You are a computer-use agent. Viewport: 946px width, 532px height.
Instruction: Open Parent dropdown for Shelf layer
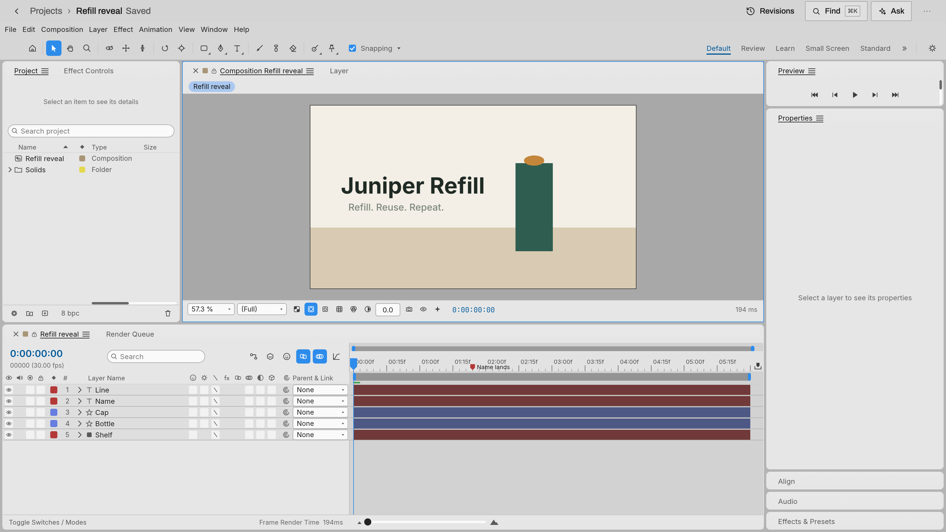click(x=320, y=435)
